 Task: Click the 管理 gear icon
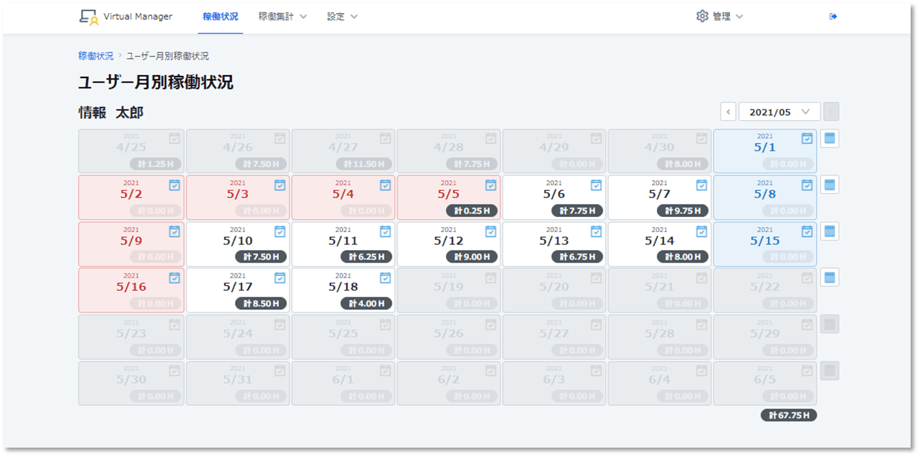702,16
